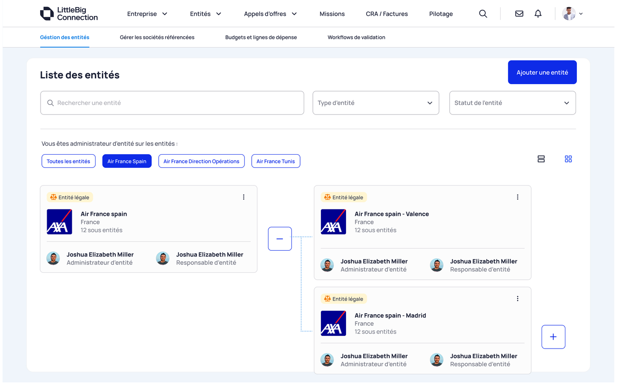Click Entité légale badge on Valence card
Image resolution: width=617 pixels, height=390 pixels.
pos(344,197)
